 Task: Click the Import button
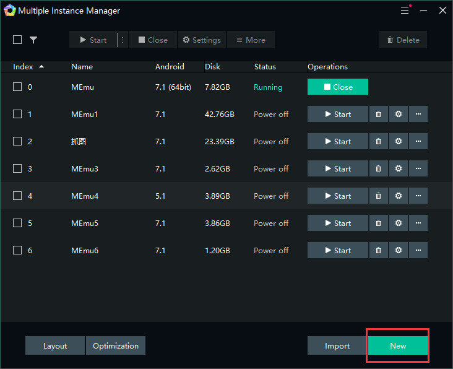337,346
